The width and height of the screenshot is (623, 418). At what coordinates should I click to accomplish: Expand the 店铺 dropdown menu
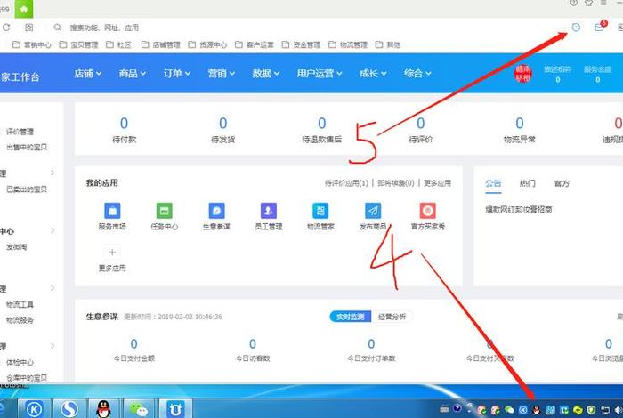pyautogui.click(x=88, y=74)
